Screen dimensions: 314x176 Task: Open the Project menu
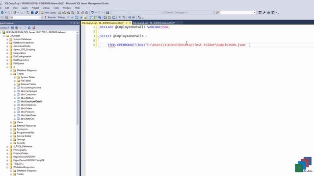[x=35, y=8]
